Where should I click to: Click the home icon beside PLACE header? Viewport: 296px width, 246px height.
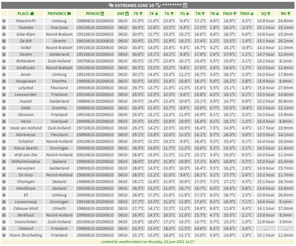32,14
